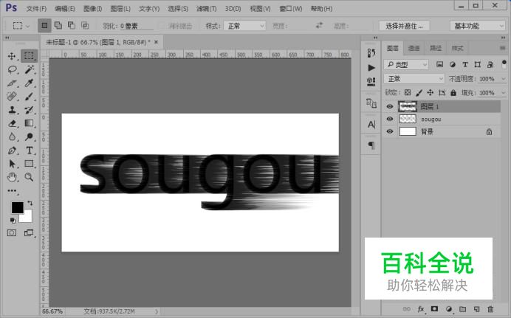Toggle Quick Mask mode
Viewport: 511px width, 318px height.
pyautogui.click(x=12, y=232)
